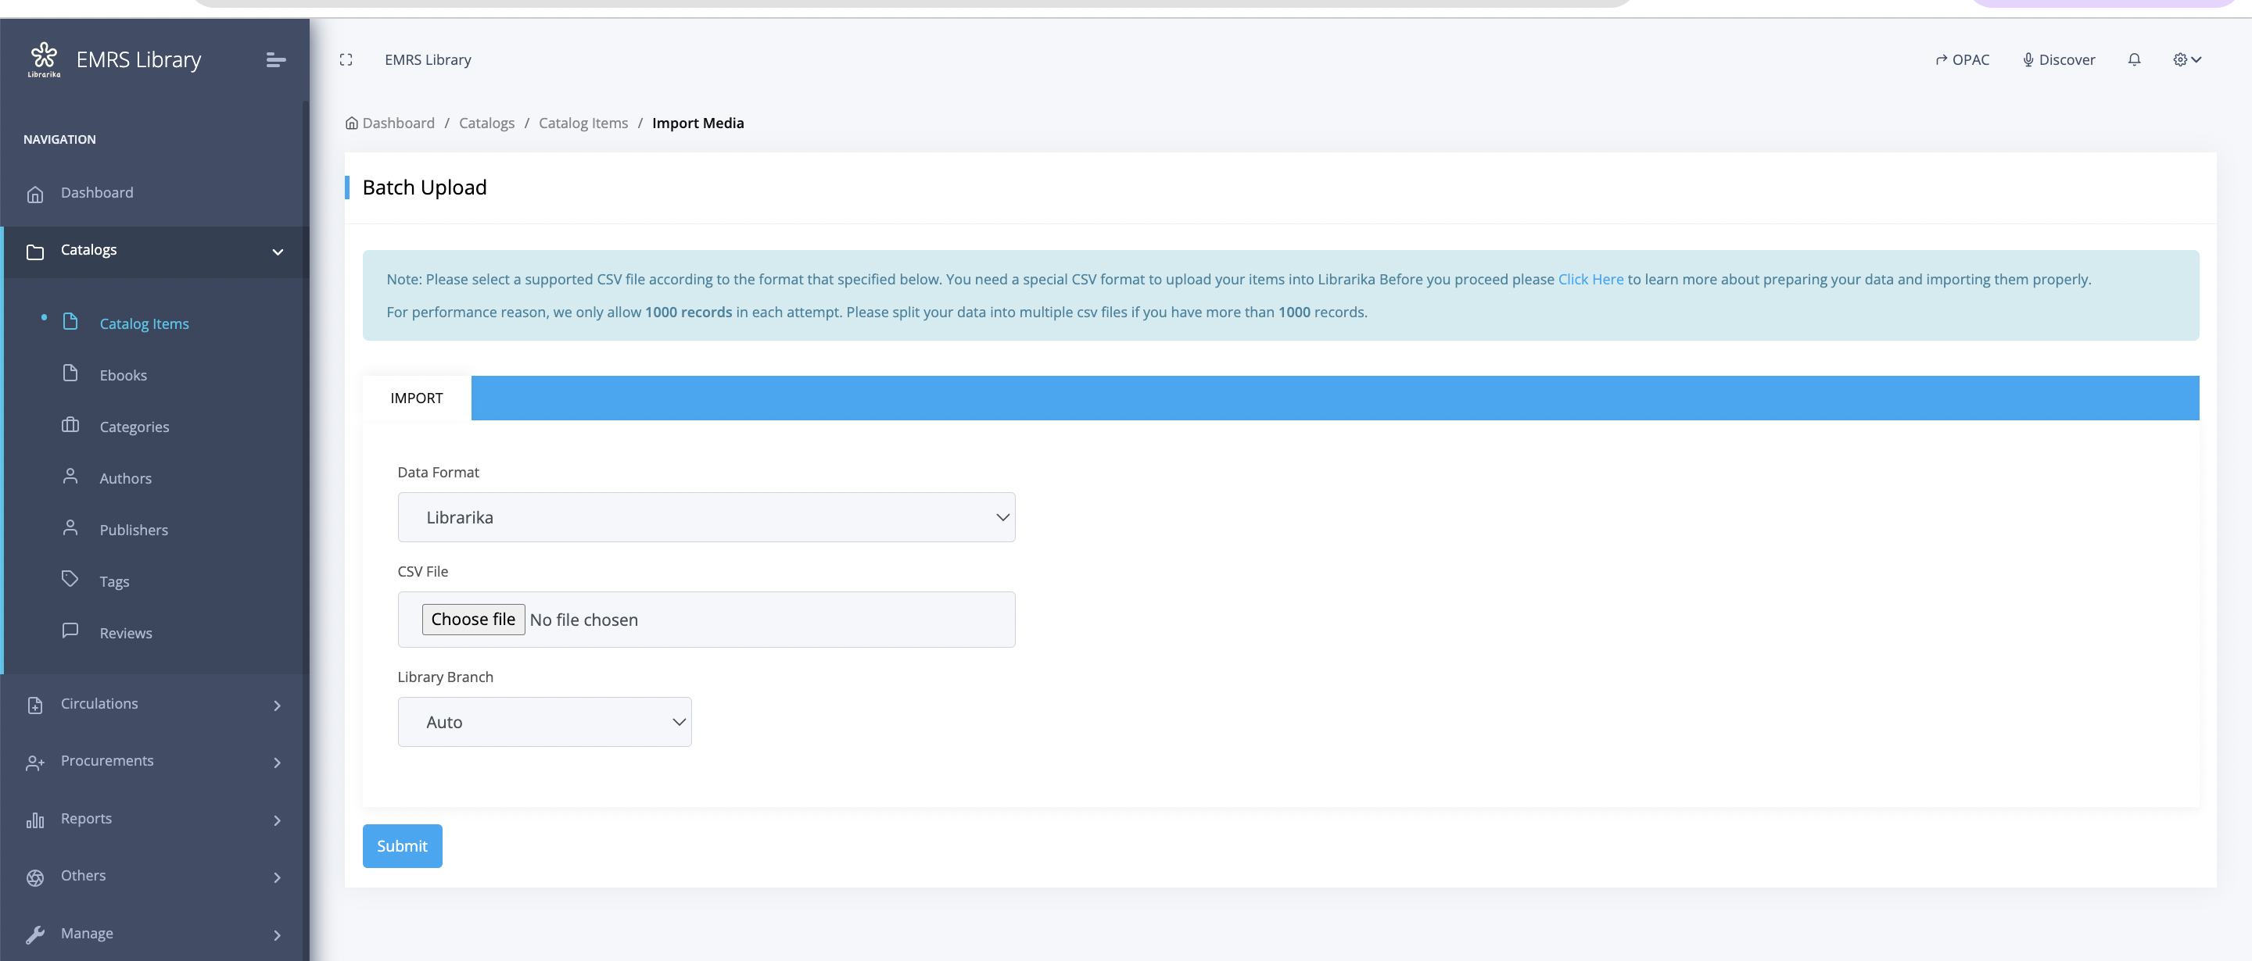
Task: Open OPAC using the arrow link
Action: [x=1962, y=60]
